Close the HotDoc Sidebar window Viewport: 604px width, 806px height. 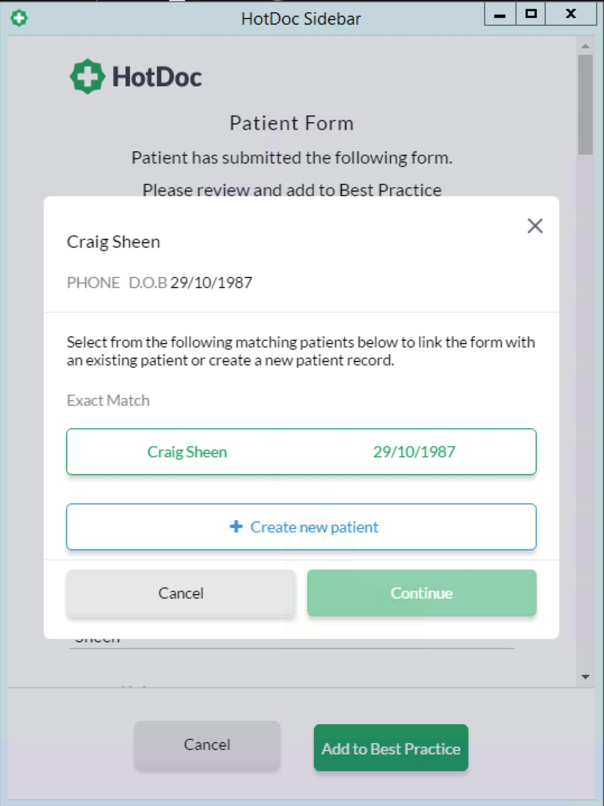(571, 14)
